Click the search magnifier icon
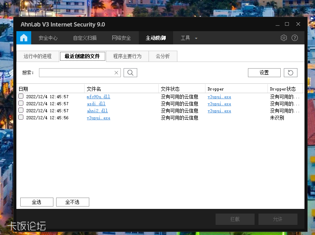 tap(130, 72)
